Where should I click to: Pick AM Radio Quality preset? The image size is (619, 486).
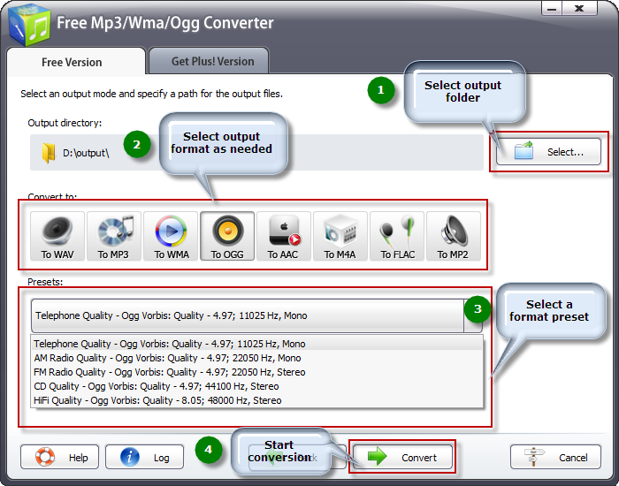point(257,358)
